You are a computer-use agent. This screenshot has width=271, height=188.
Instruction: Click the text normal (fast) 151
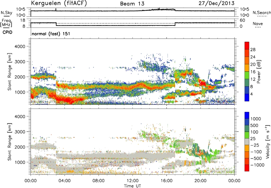click(x=51, y=34)
